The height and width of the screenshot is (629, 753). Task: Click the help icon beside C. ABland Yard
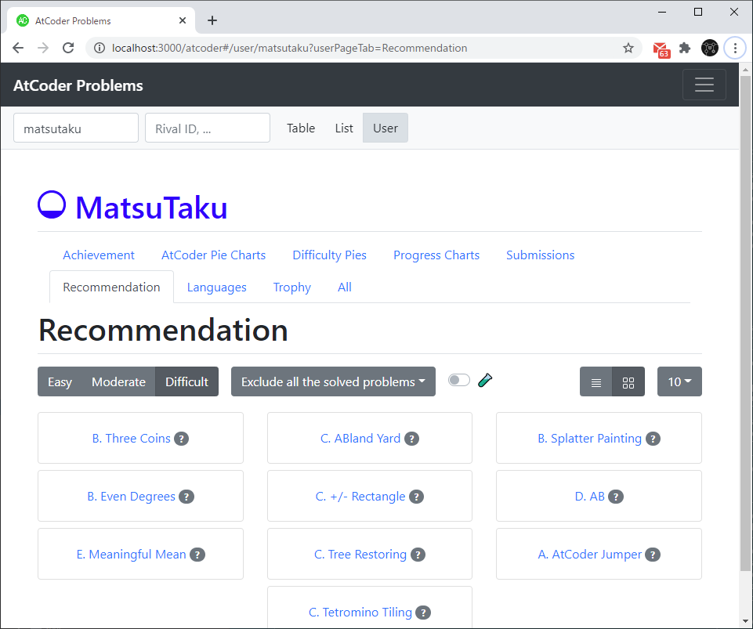411,439
